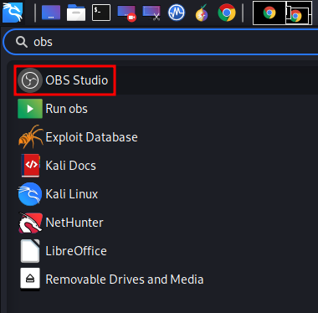Open the NetHunter red dragon icon

[x=30, y=223]
